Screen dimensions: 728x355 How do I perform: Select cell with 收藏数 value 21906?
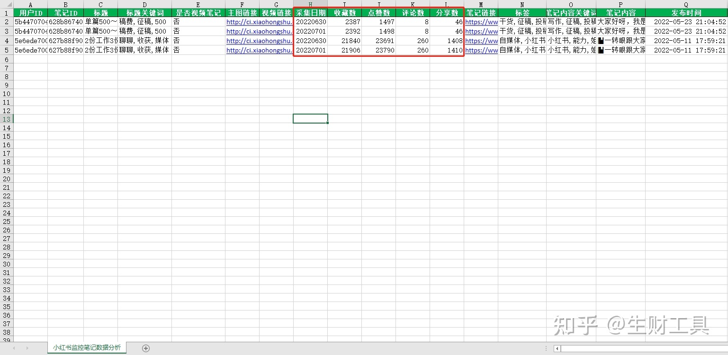coord(344,50)
